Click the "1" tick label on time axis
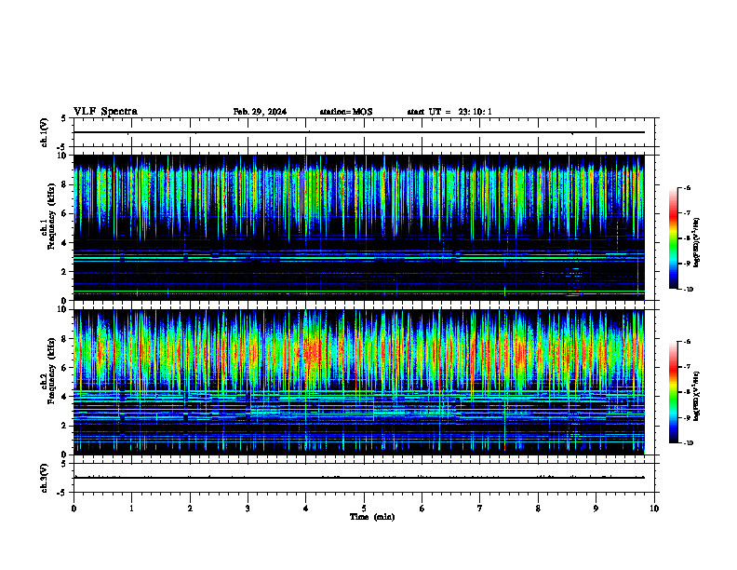Viewport: 737px width, 570px height. point(131,509)
